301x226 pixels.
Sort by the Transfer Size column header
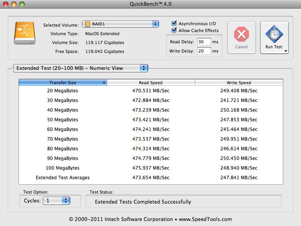[63, 82]
